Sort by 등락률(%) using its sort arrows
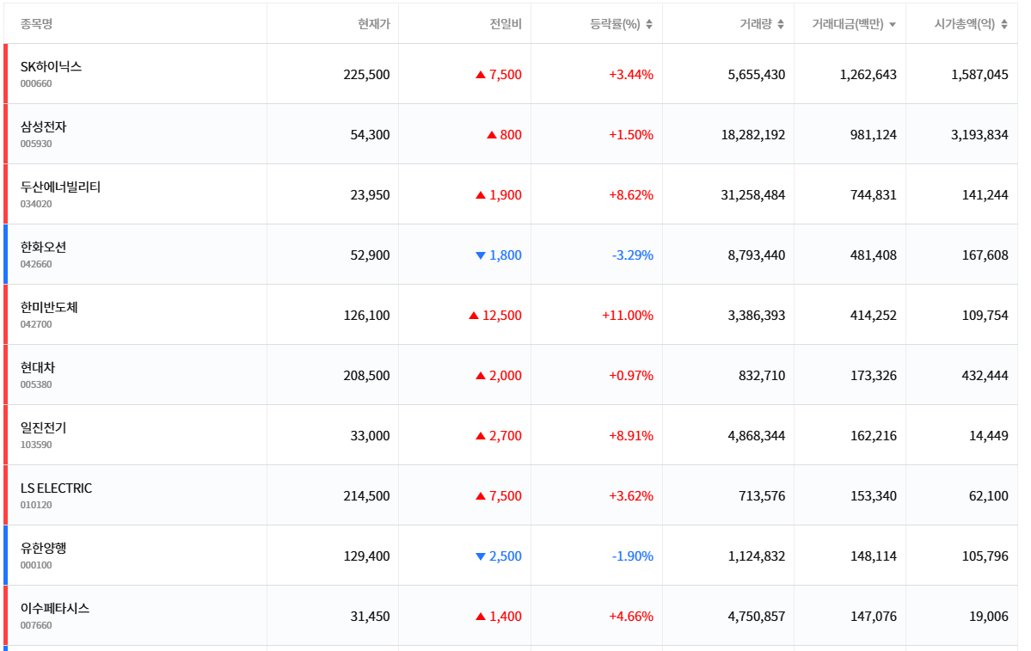The width and height of the screenshot is (1031, 651). [x=649, y=24]
